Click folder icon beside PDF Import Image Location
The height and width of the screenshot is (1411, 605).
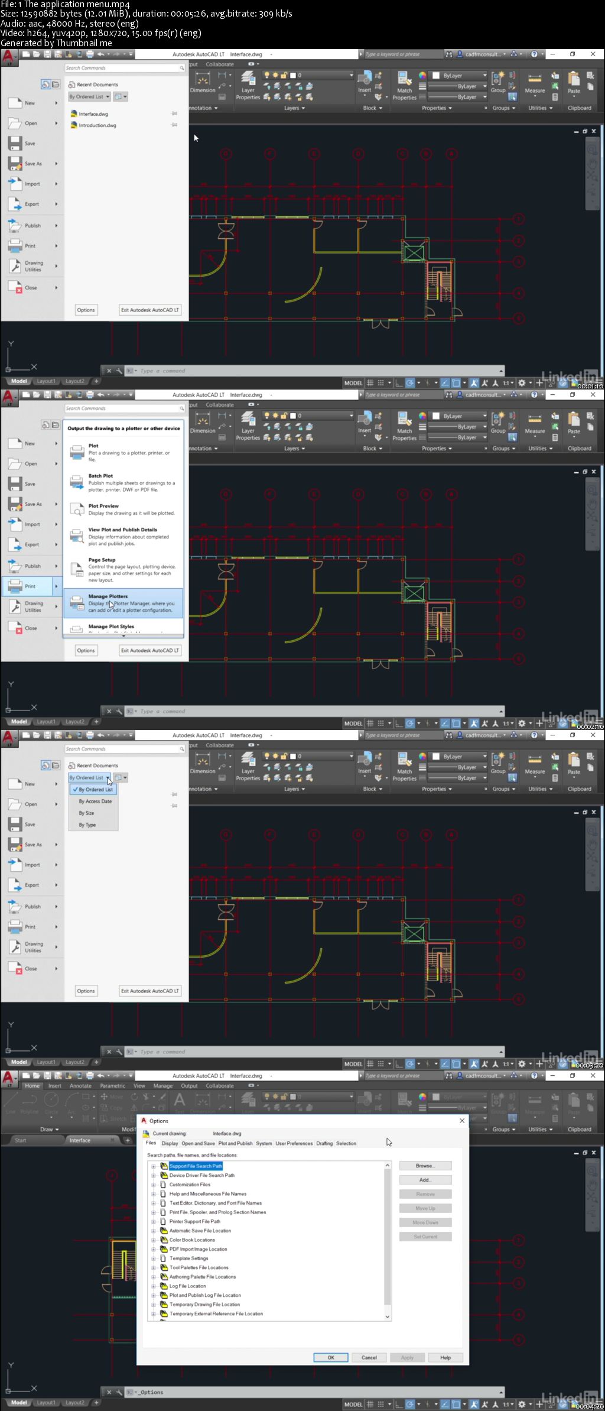(164, 1249)
